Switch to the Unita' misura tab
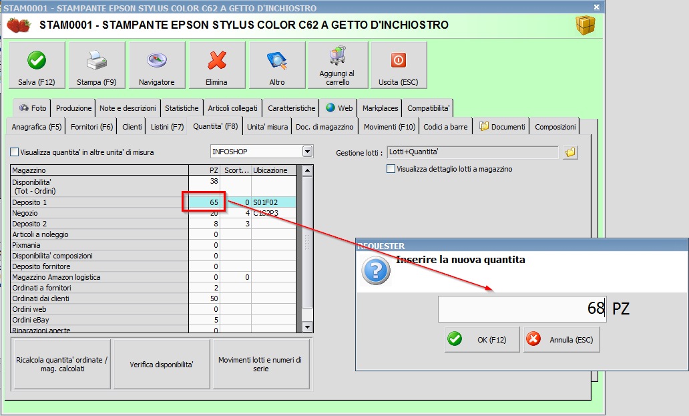Screen dimensions: 689x416 tap(268, 127)
